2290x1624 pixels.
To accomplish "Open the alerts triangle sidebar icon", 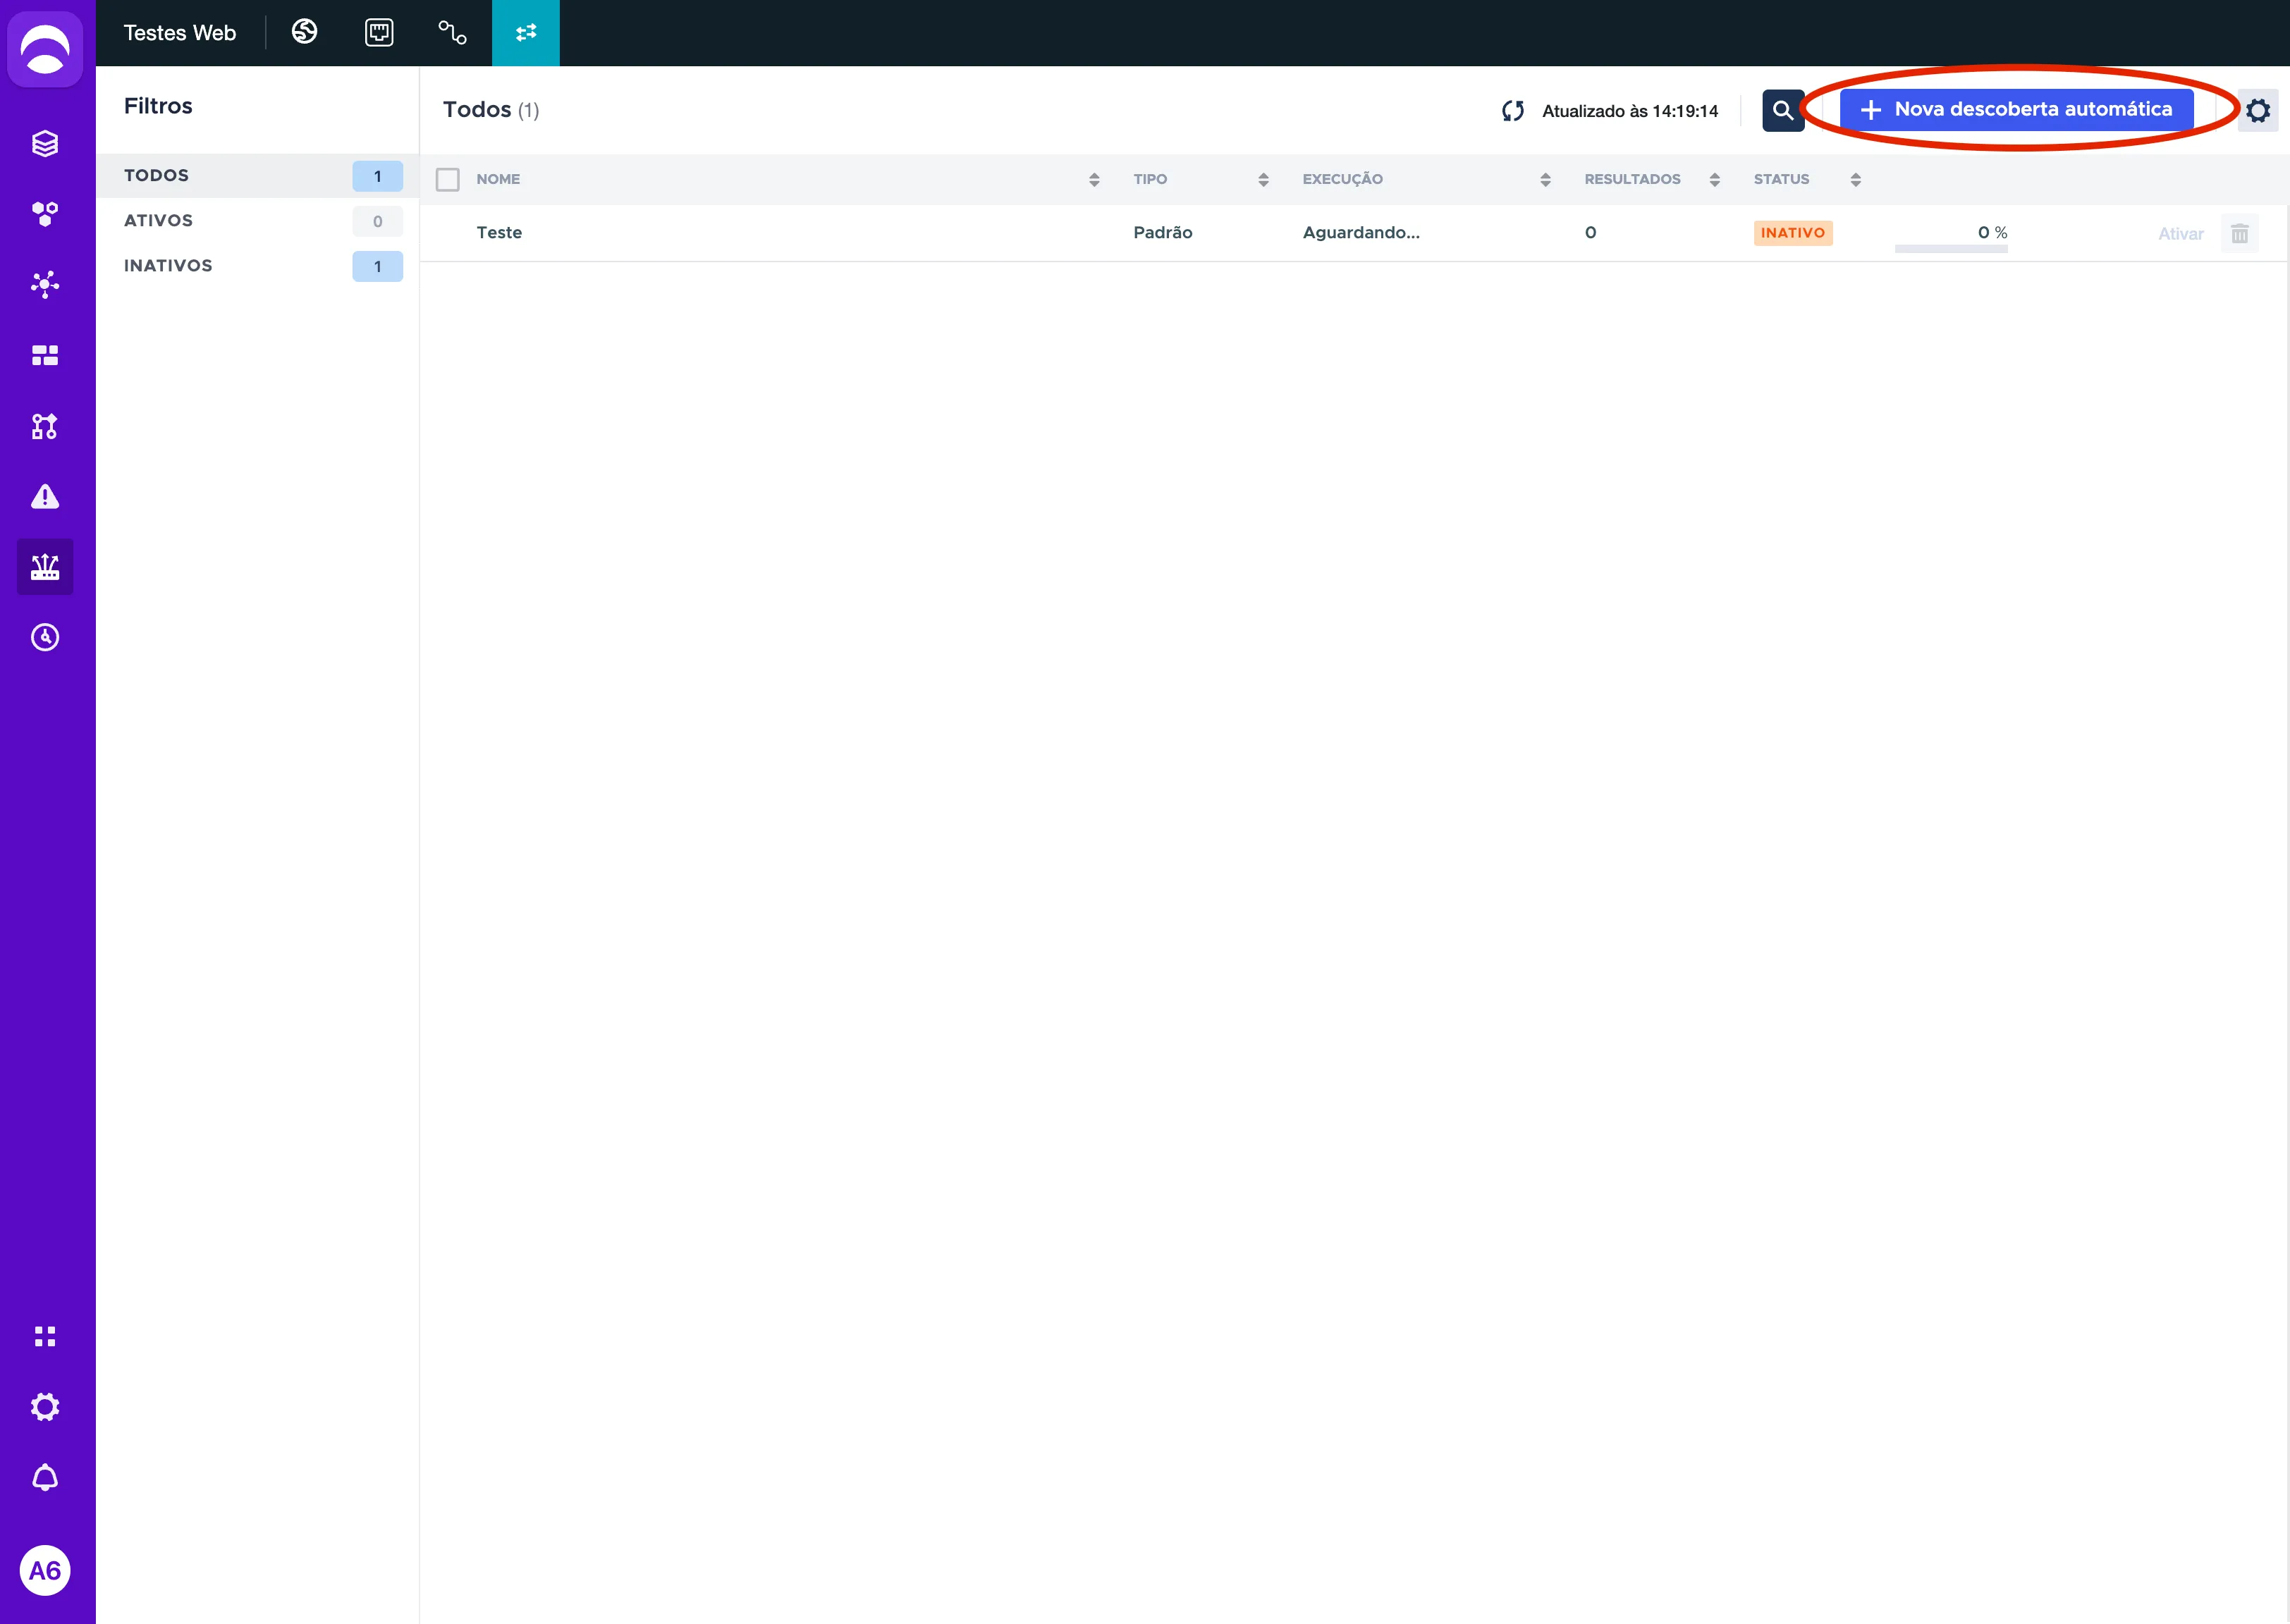I will pos(45,496).
